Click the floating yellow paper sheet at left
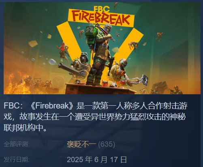 [33, 43]
